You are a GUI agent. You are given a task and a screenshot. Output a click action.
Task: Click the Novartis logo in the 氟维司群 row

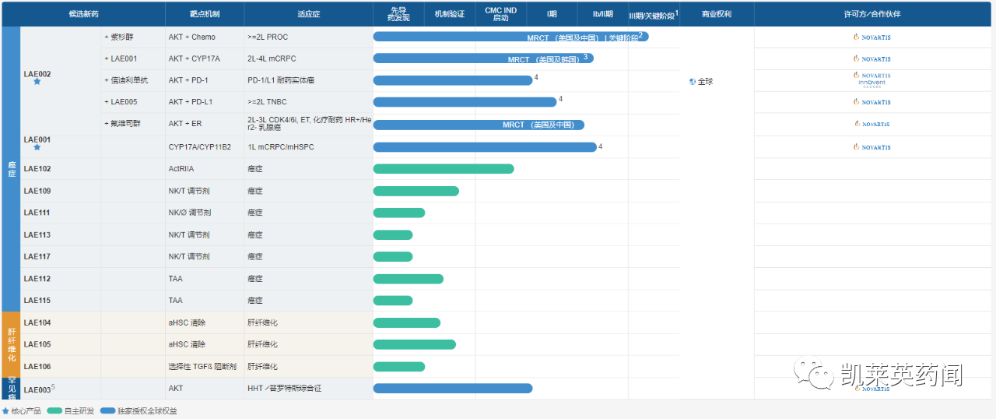coord(871,125)
